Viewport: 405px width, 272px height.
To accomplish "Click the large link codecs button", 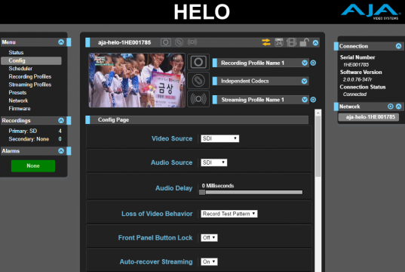I will [x=198, y=81].
